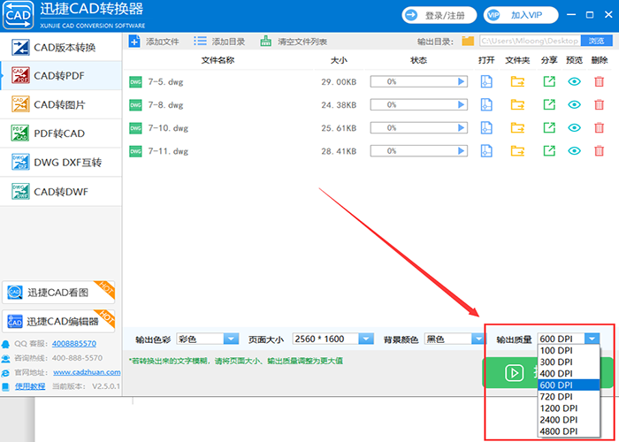Delete 7-11.dwg from the list
The height and width of the screenshot is (442, 619).
pos(600,151)
